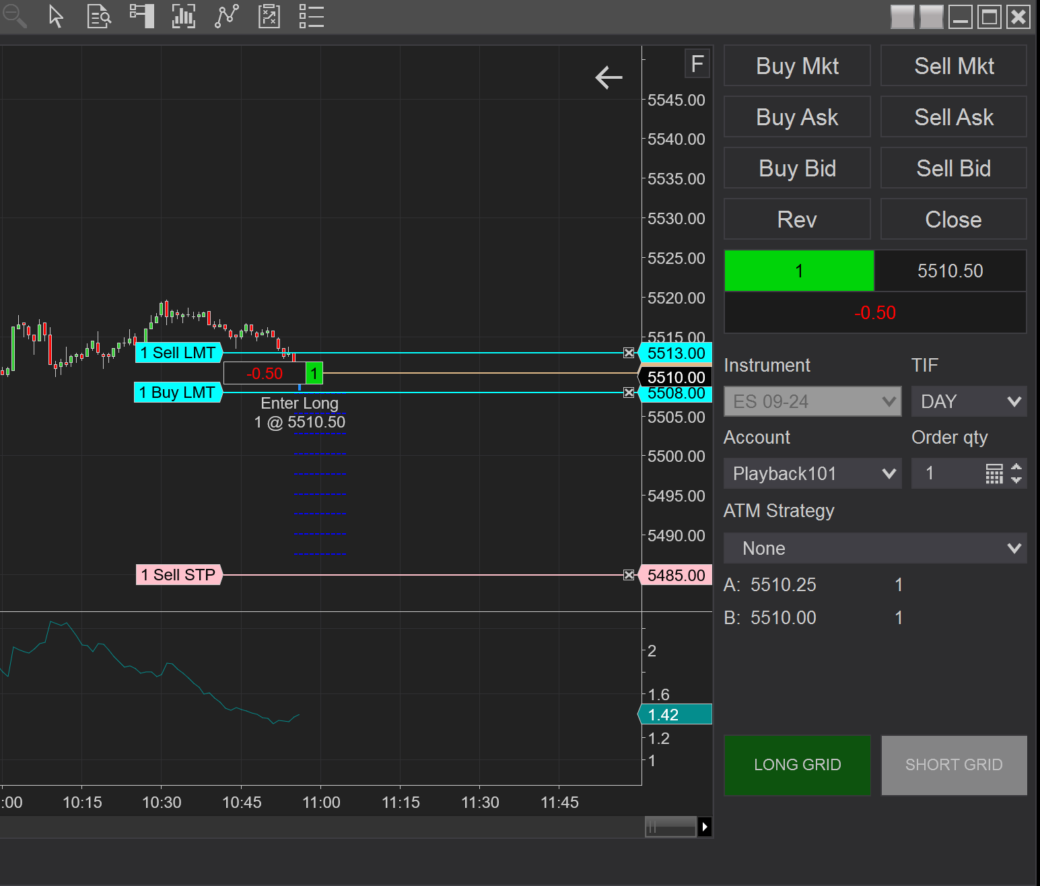Toggle the SHORT GRID mode
This screenshot has height=886, width=1040.
click(x=954, y=765)
